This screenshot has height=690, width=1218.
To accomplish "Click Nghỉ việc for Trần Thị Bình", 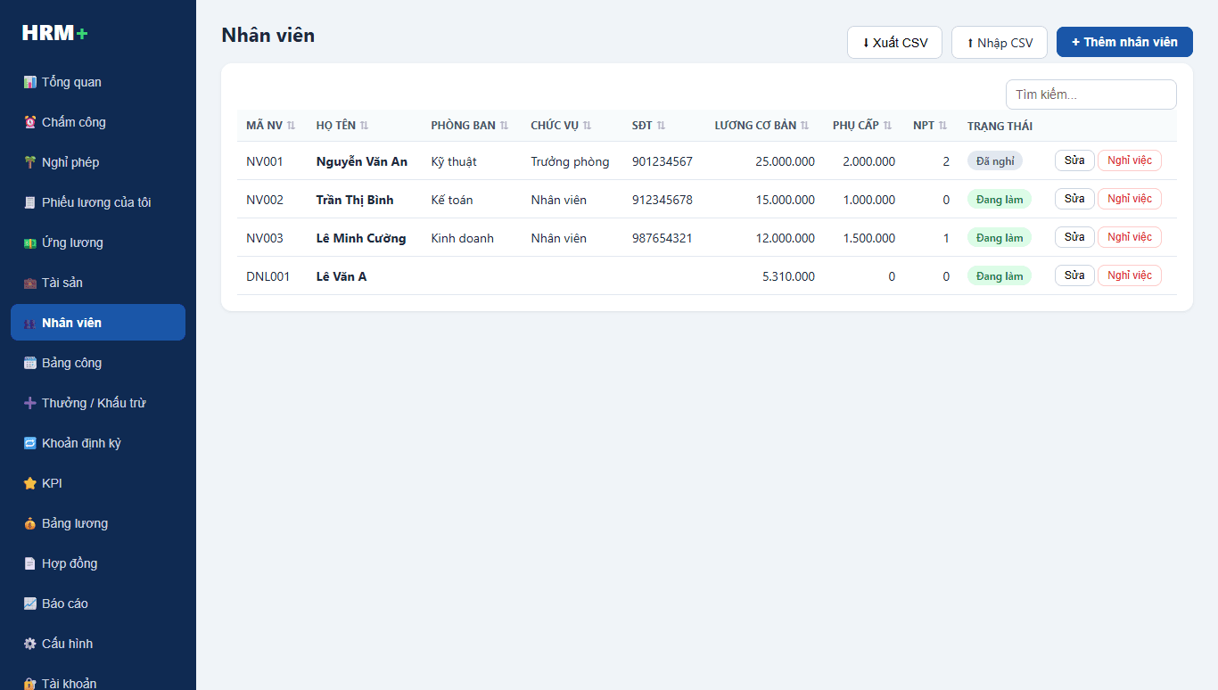I will click(1130, 199).
